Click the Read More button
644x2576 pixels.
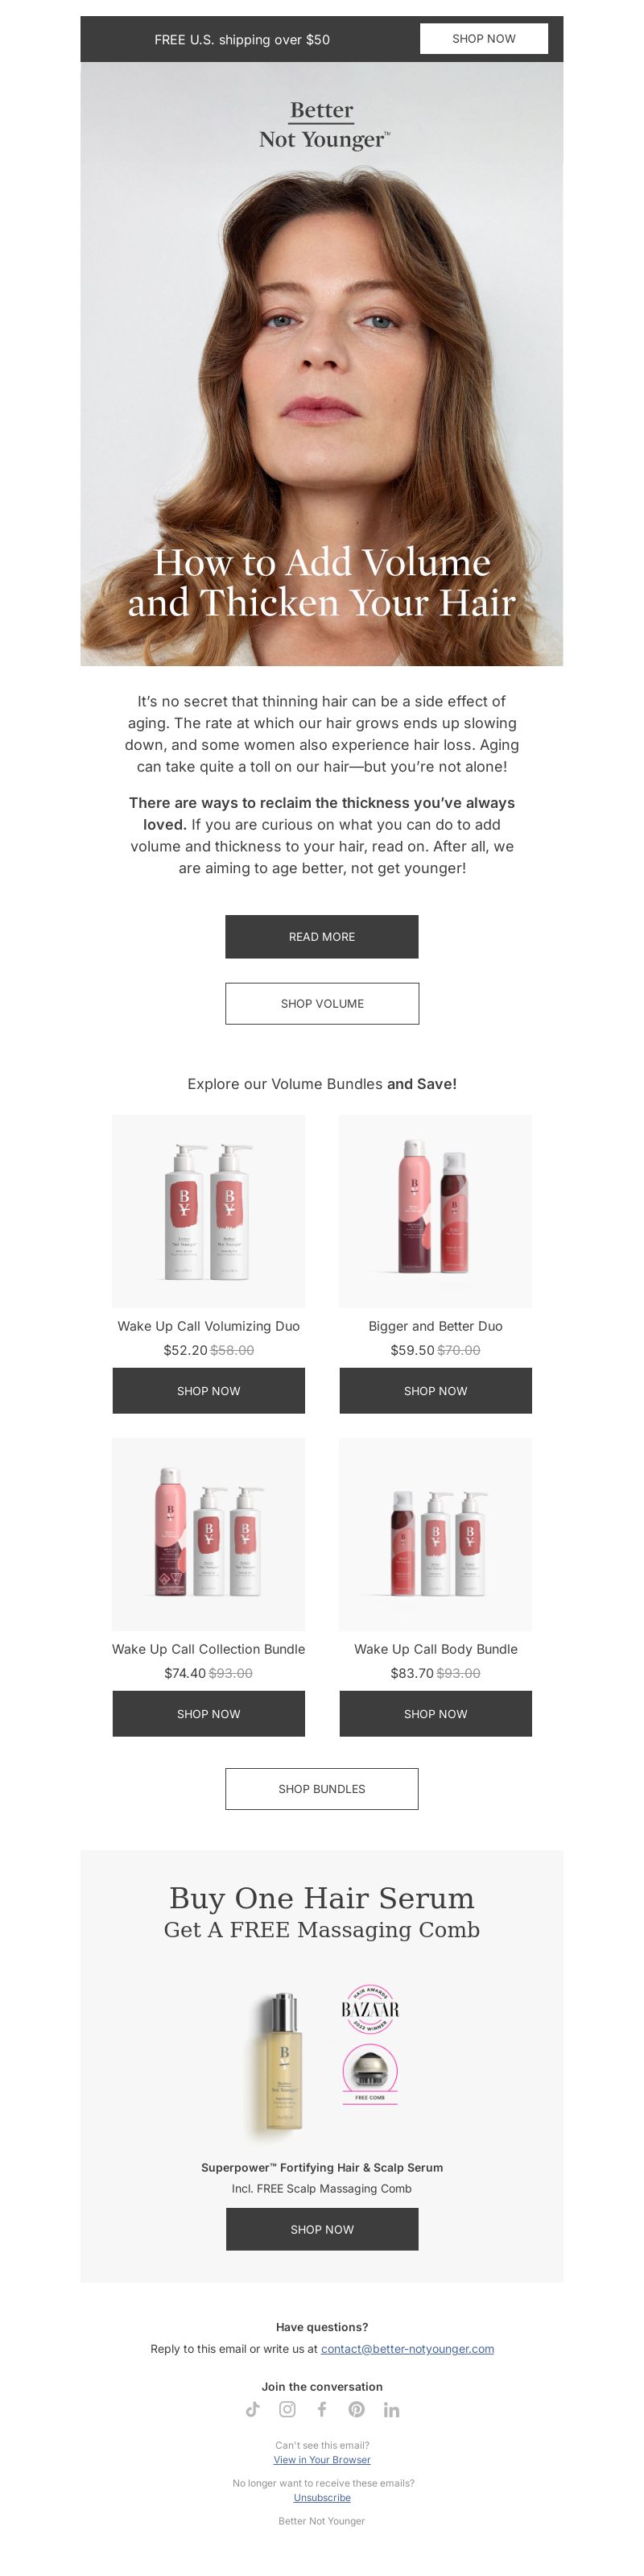tap(322, 937)
